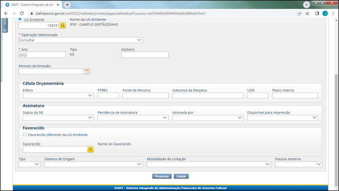Click the browser address bar URL
The width and height of the screenshot is (339, 191).
pyautogui.click(x=121, y=13)
